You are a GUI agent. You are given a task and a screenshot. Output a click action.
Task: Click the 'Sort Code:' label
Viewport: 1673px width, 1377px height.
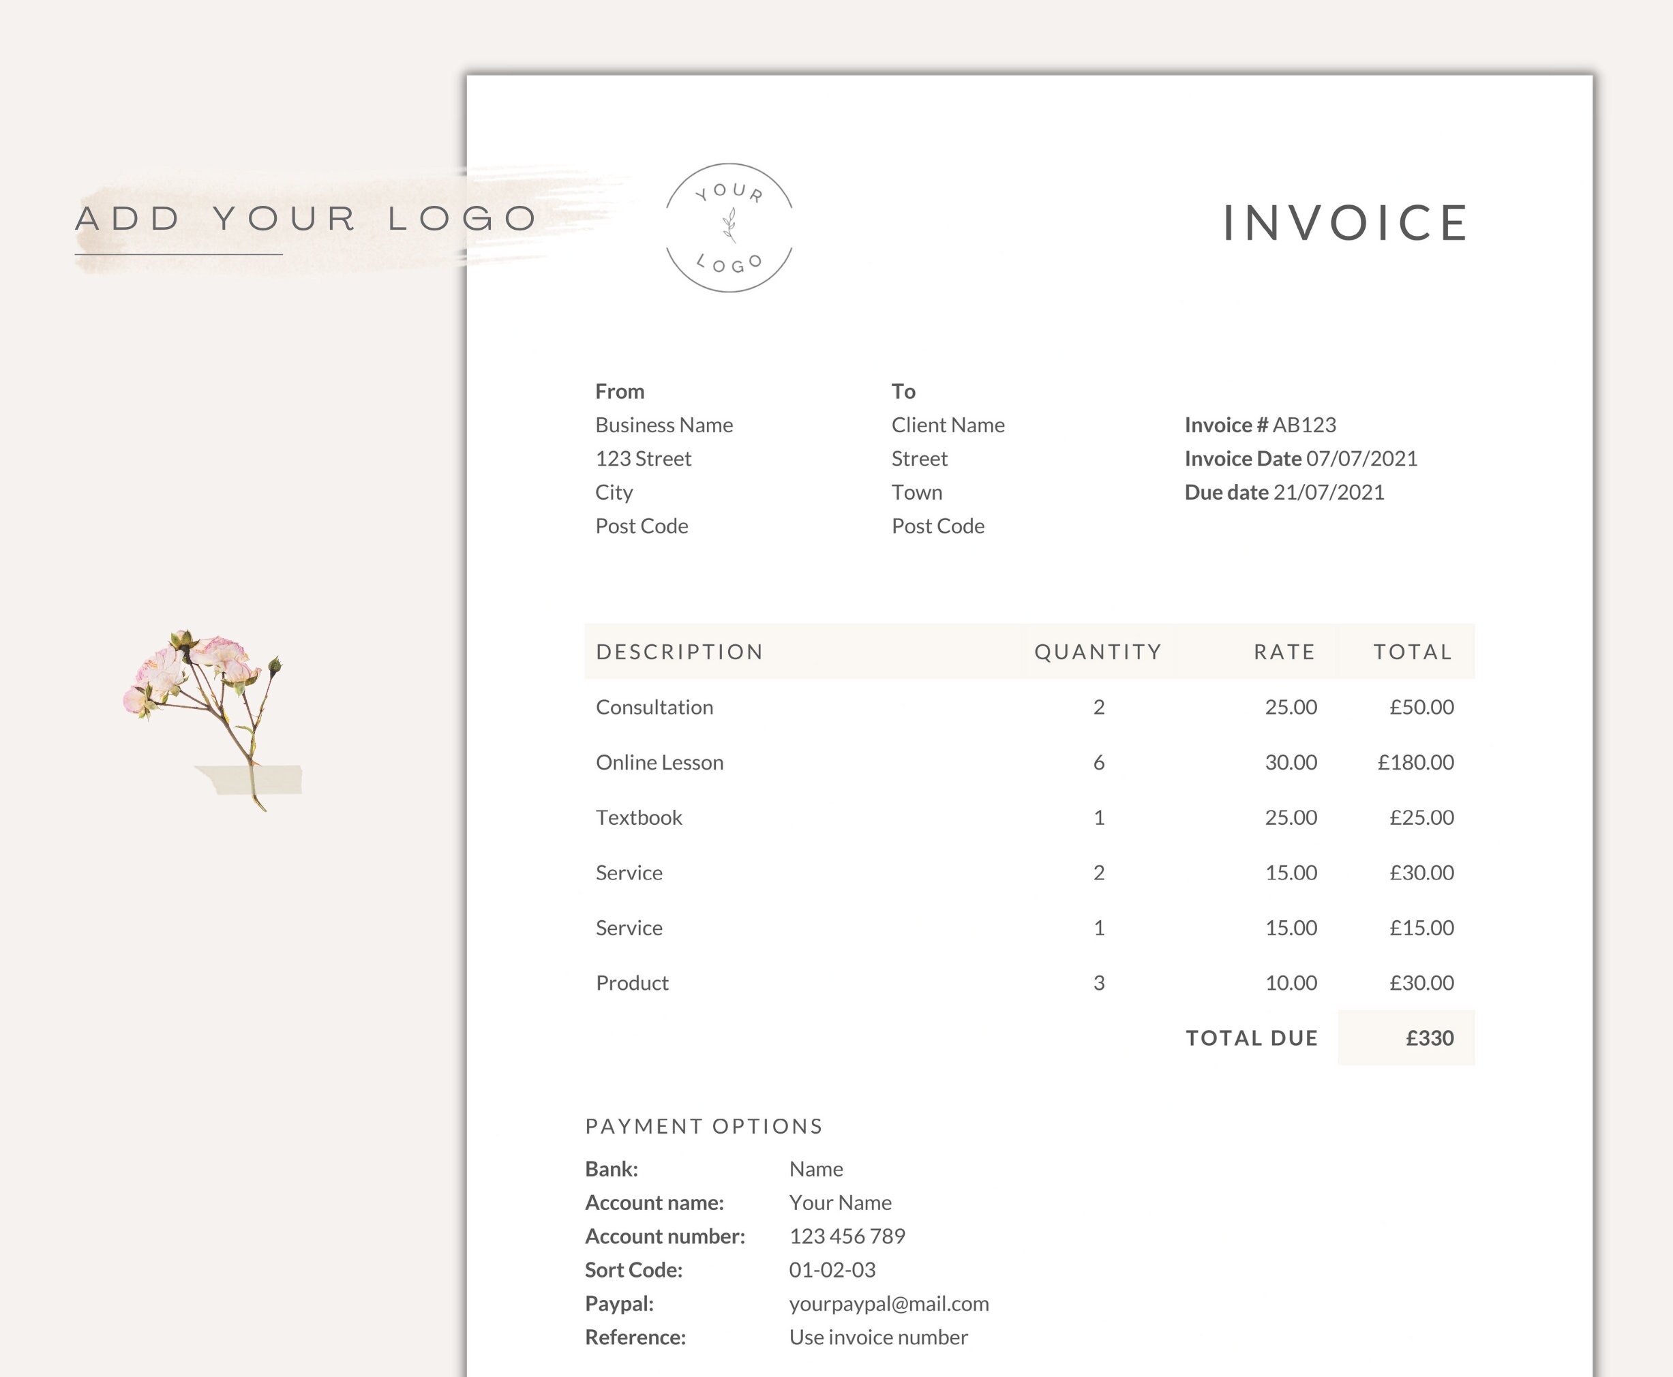pos(634,1270)
